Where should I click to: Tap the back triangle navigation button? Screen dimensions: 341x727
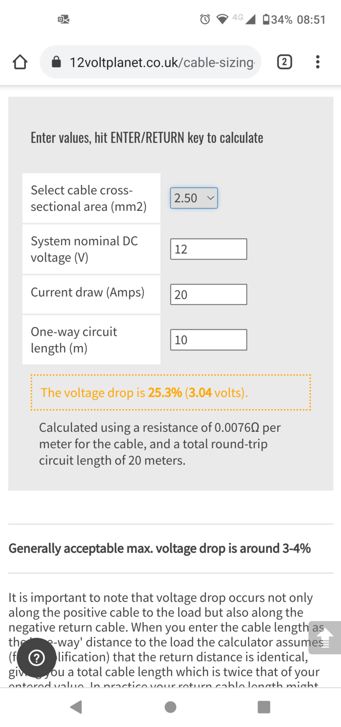pos(76,707)
